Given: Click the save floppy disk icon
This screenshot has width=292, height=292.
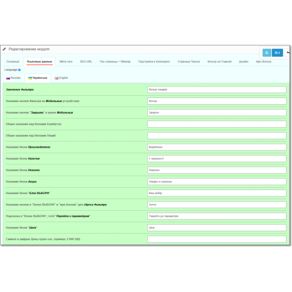Looking at the screenshot, I should click(267, 53).
